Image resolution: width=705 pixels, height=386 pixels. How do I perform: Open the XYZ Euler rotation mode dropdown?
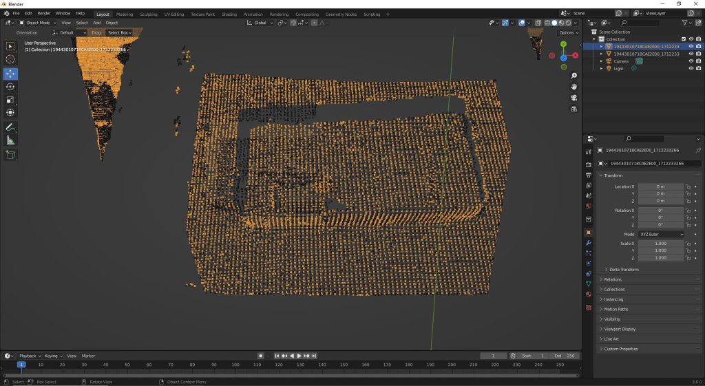tap(661, 234)
